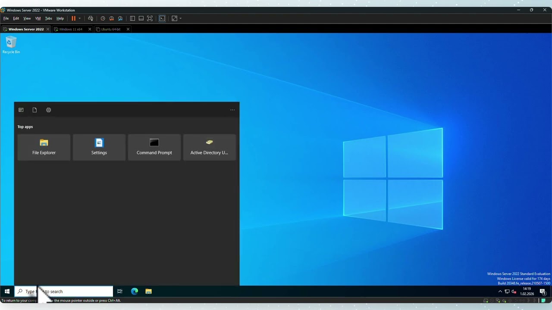This screenshot has height=310, width=552.
Task: Toggle the thumbnail bar view
Action: coord(141,19)
